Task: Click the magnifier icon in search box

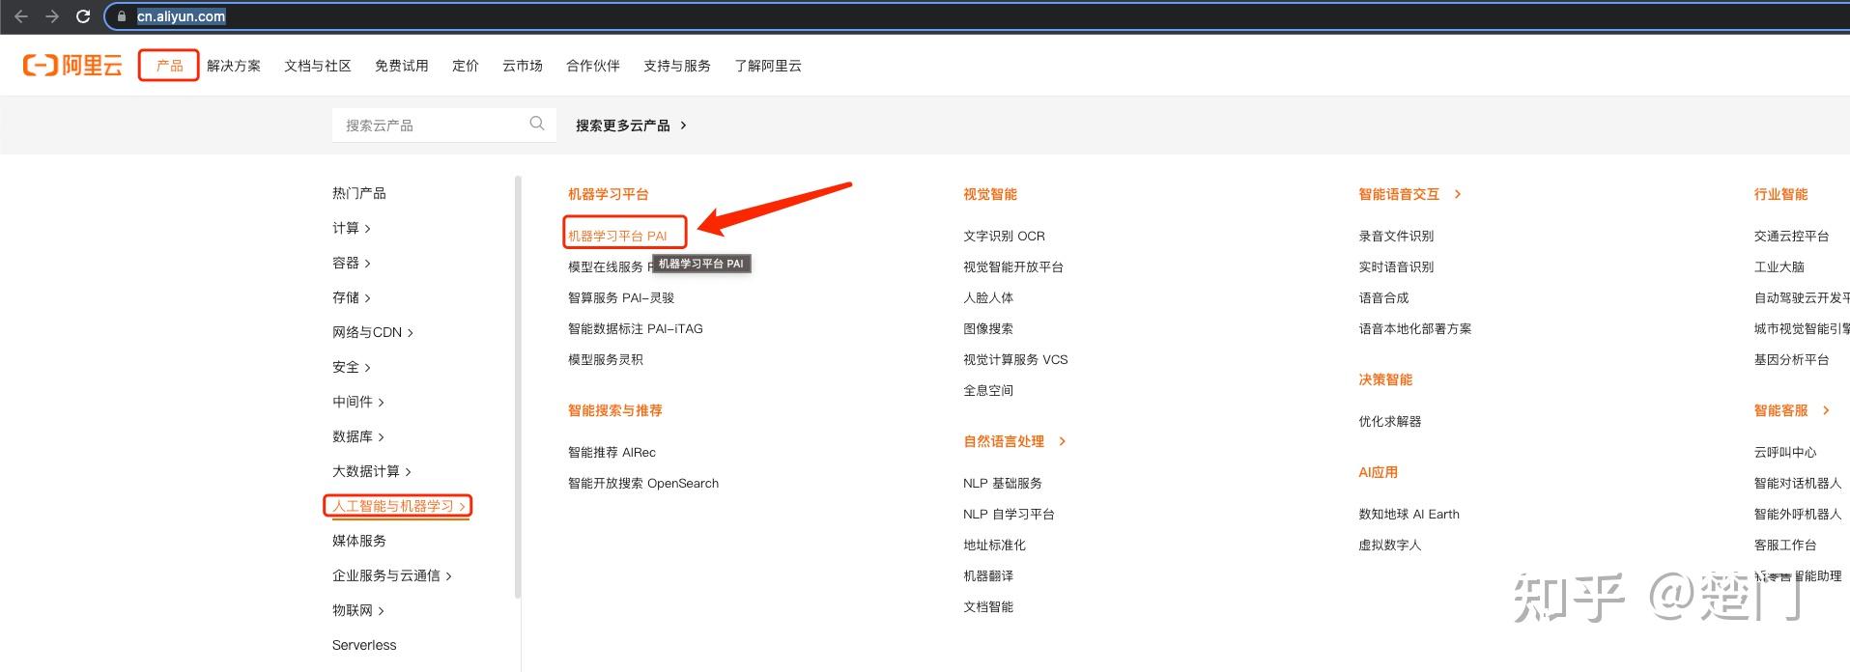Action: tap(537, 124)
